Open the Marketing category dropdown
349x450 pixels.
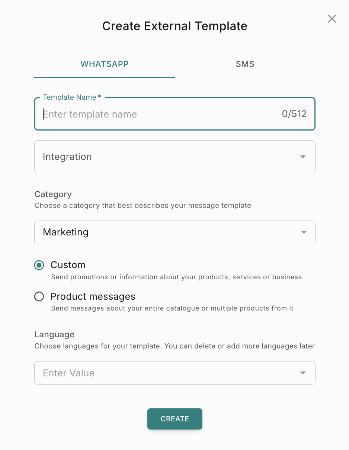coord(167,232)
